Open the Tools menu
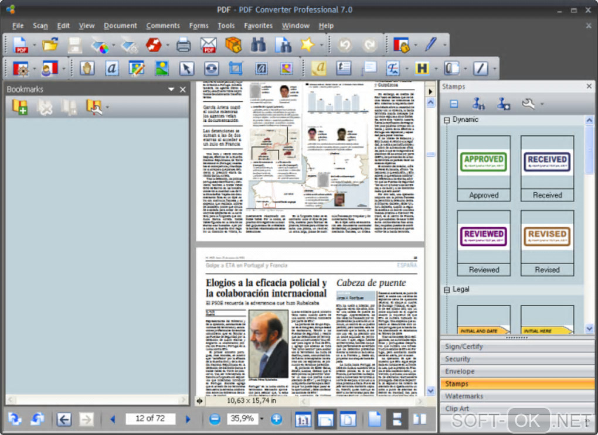Screen dimensions: 598x435 click(x=226, y=26)
